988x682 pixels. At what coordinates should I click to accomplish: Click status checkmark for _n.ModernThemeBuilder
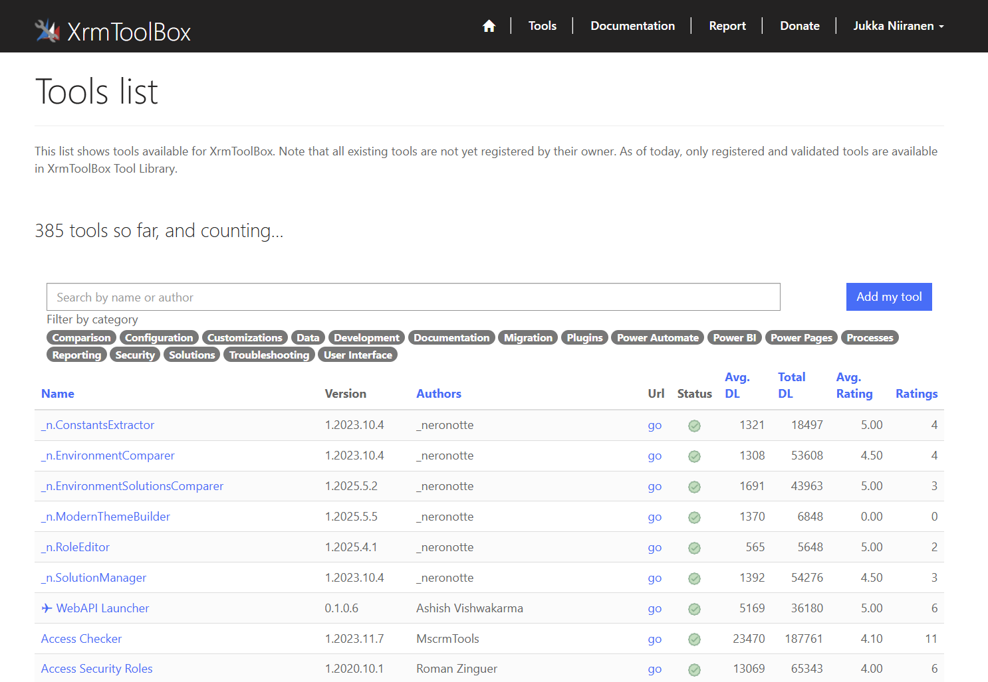694,517
